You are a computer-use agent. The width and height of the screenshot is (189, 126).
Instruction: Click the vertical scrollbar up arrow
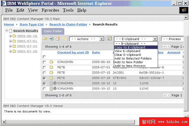pyautogui.click(x=186, y=18)
